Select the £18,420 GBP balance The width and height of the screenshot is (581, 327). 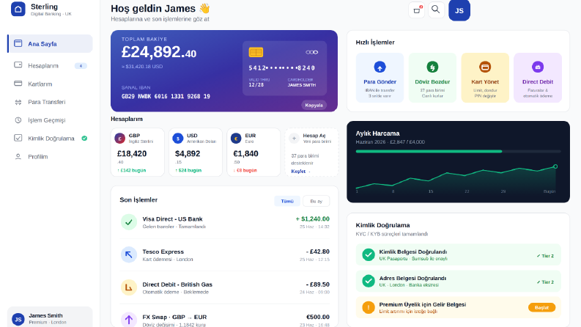(132, 153)
